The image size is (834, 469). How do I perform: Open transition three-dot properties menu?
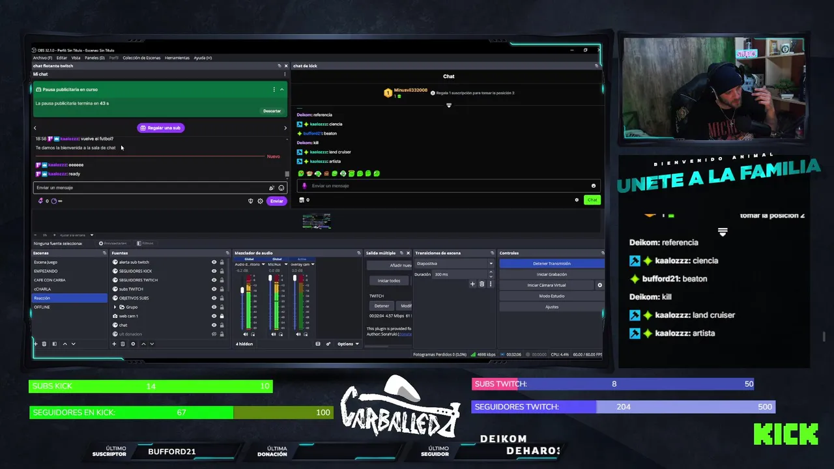(x=491, y=284)
